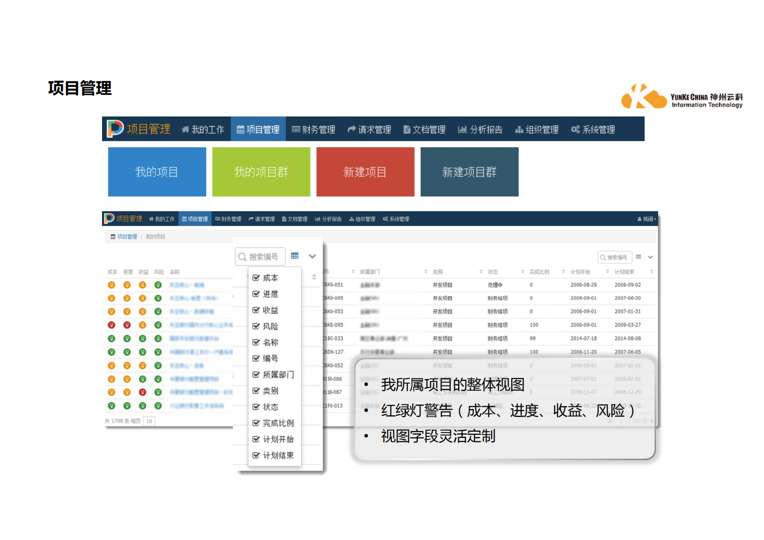Uncheck the 计划结束 column checkbox

coord(256,455)
